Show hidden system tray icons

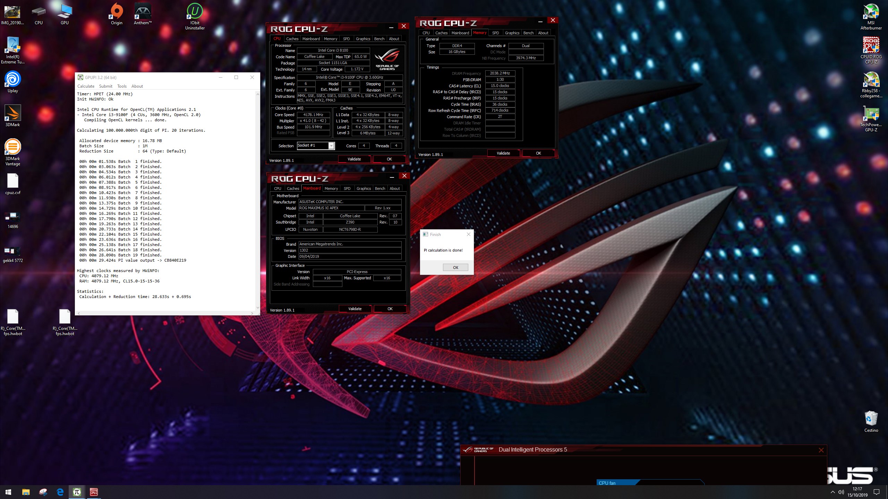(x=832, y=492)
